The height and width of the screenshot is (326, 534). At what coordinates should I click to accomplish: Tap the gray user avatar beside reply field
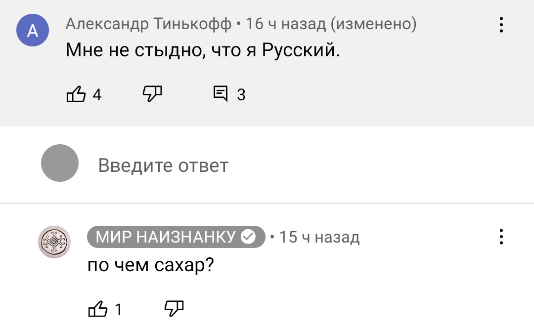point(60,163)
